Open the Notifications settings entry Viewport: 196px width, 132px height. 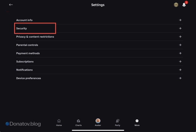click(x=24, y=70)
